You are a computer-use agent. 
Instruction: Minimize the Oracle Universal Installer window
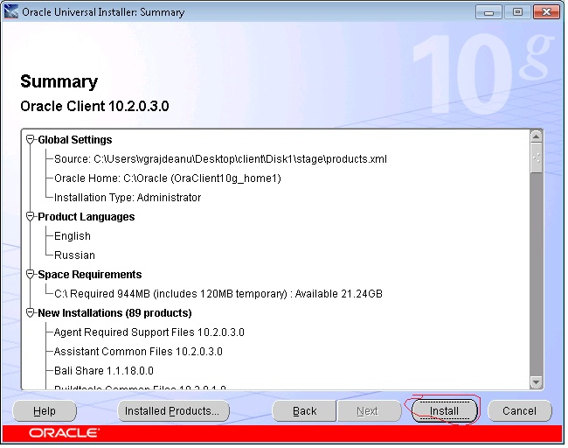tap(488, 12)
